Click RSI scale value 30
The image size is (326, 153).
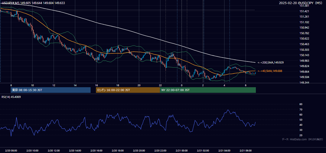(x=301, y=130)
